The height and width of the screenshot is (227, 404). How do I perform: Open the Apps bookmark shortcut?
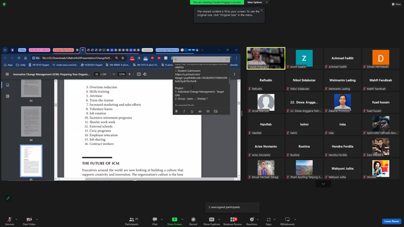click(8, 65)
